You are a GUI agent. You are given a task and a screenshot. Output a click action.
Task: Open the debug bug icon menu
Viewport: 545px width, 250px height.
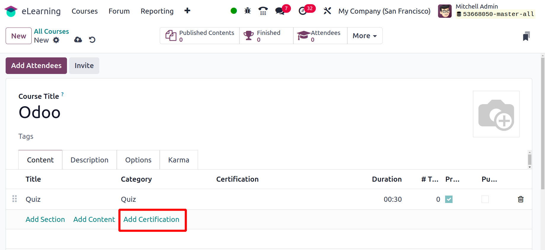point(247,11)
